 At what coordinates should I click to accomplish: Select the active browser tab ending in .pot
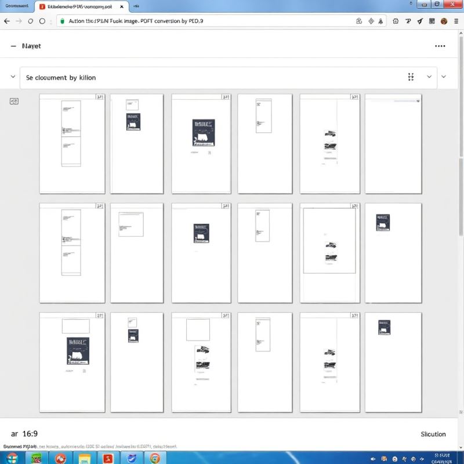pyautogui.click(x=81, y=6)
